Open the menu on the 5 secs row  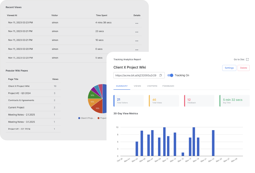(137, 58)
